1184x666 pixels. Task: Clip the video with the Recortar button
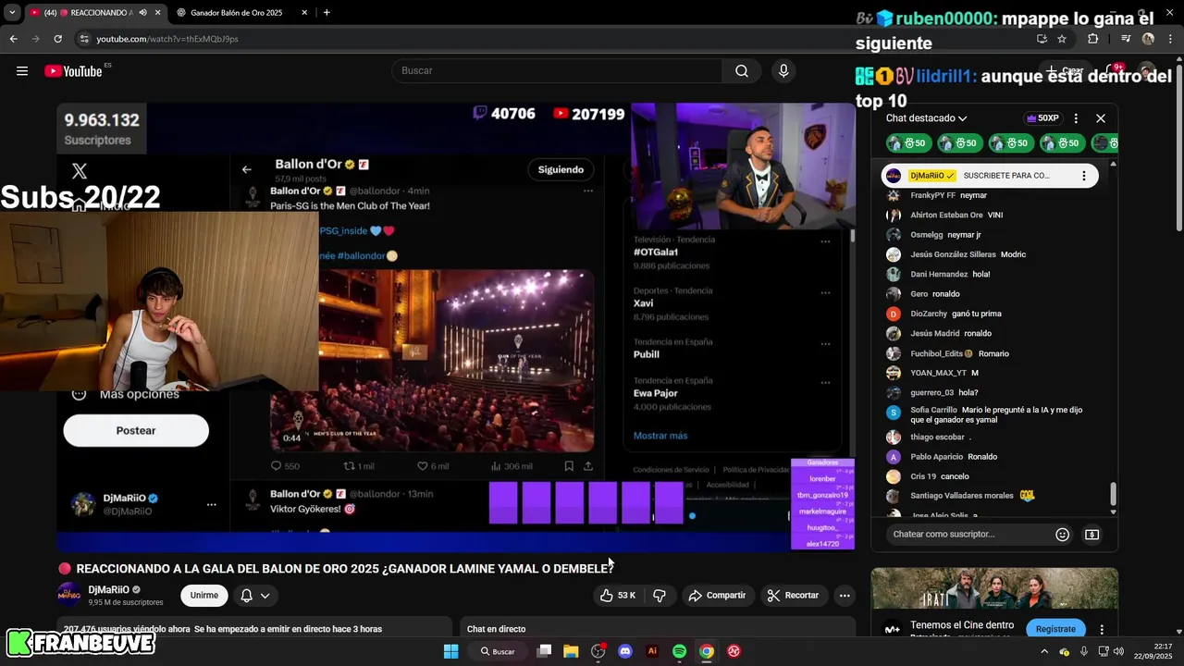pos(794,596)
